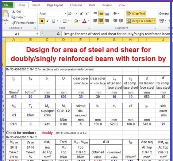The image size is (173, 161).
Task: Click Increase Indent icon
Action: pyautogui.click(x=121, y=21)
